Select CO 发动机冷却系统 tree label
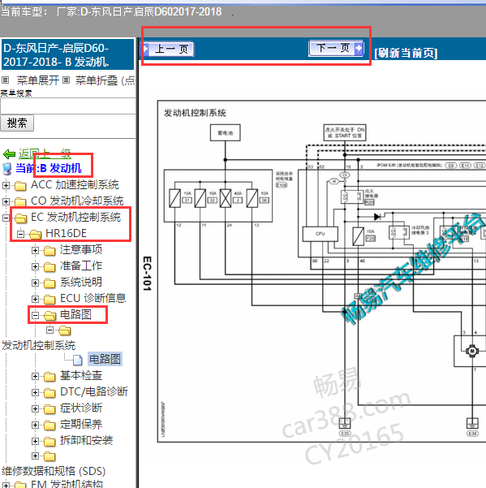The height and width of the screenshot is (488, 486). pos(77,201)
